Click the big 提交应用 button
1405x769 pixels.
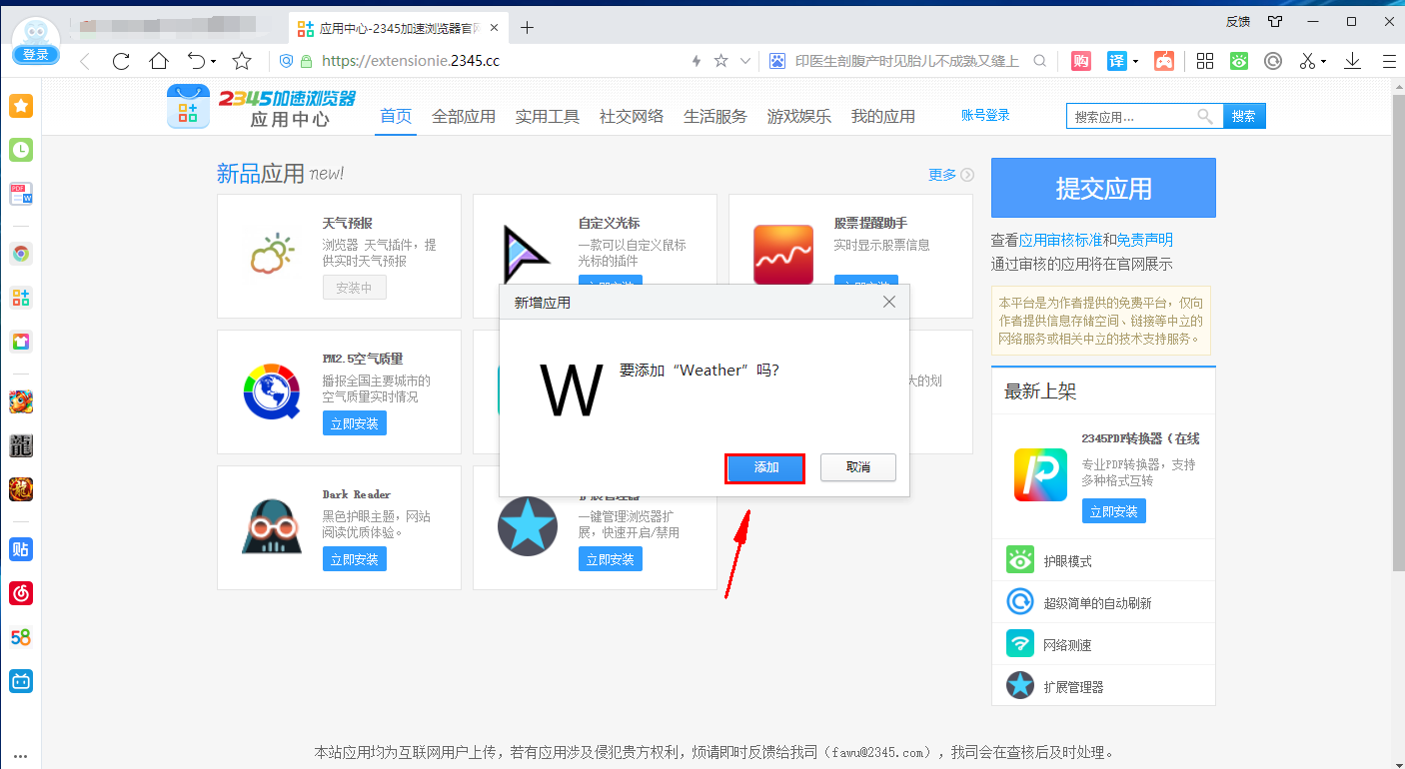point(1103,188)
